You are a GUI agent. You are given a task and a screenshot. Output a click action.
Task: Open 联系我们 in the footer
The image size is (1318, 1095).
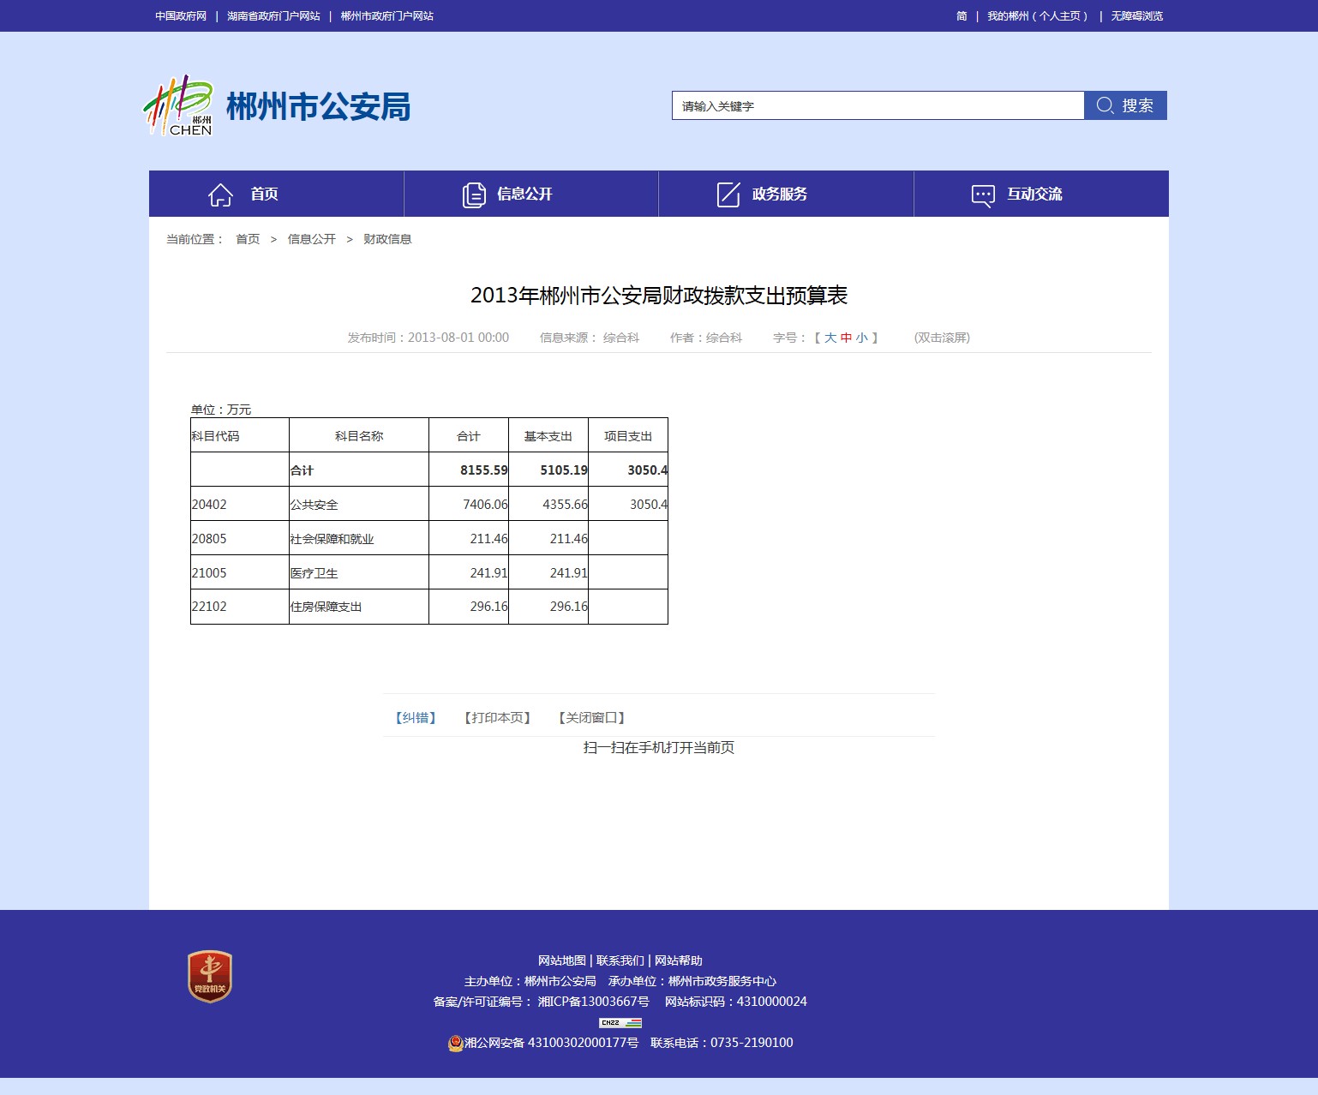point(620,960)
